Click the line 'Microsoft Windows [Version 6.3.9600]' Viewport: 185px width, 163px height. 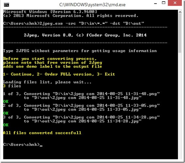tap(50, 11)
